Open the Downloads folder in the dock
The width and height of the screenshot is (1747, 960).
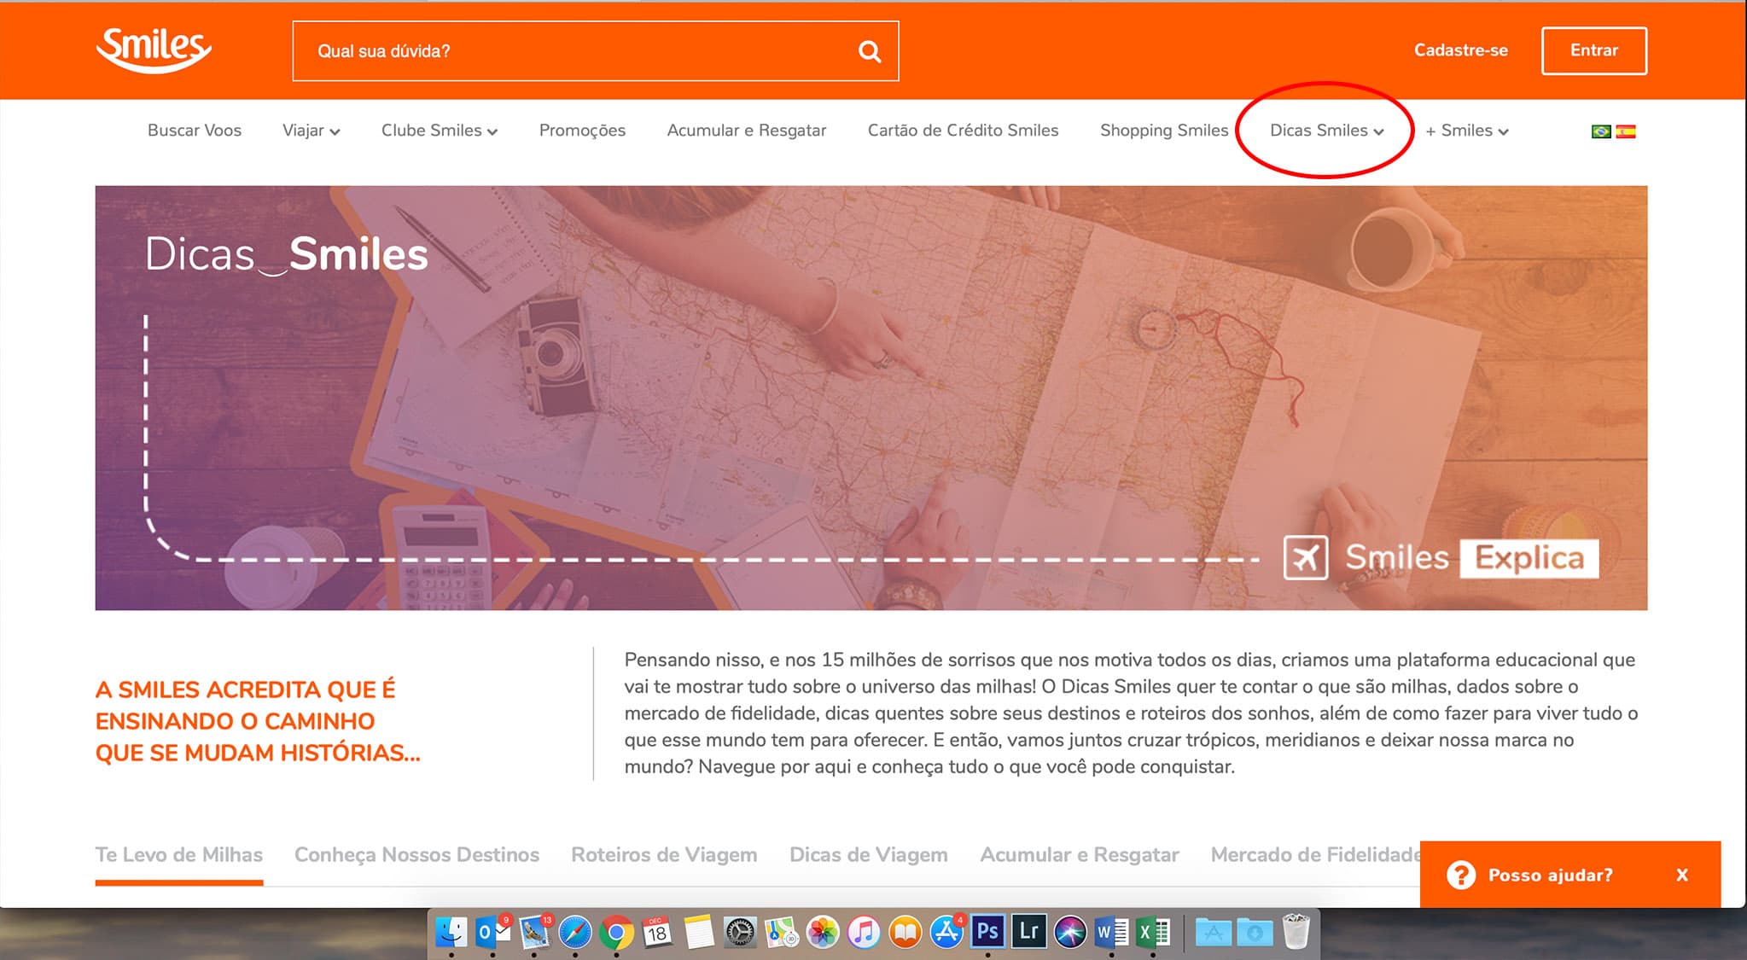tap(1255, 932)
